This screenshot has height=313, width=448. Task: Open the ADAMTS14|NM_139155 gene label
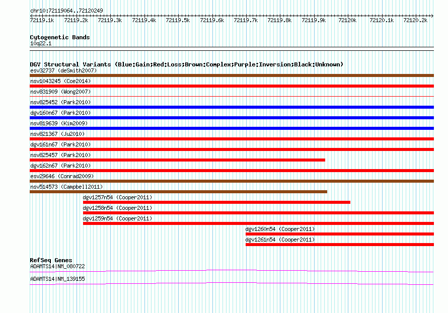coord(57,279)
